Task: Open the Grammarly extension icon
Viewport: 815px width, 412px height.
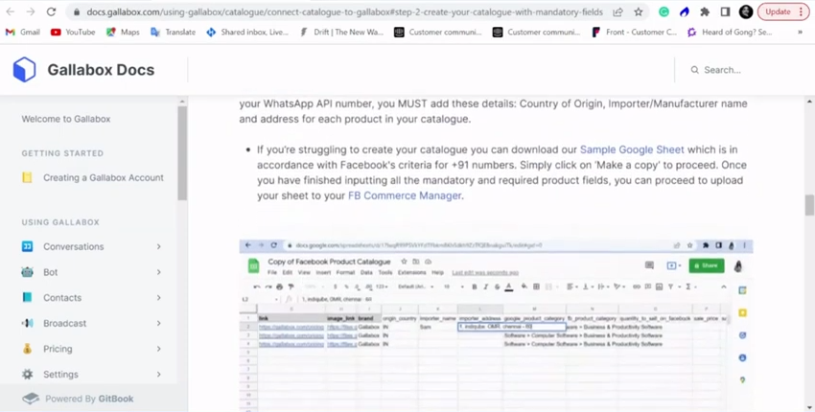Action: (x=664, y=11)
